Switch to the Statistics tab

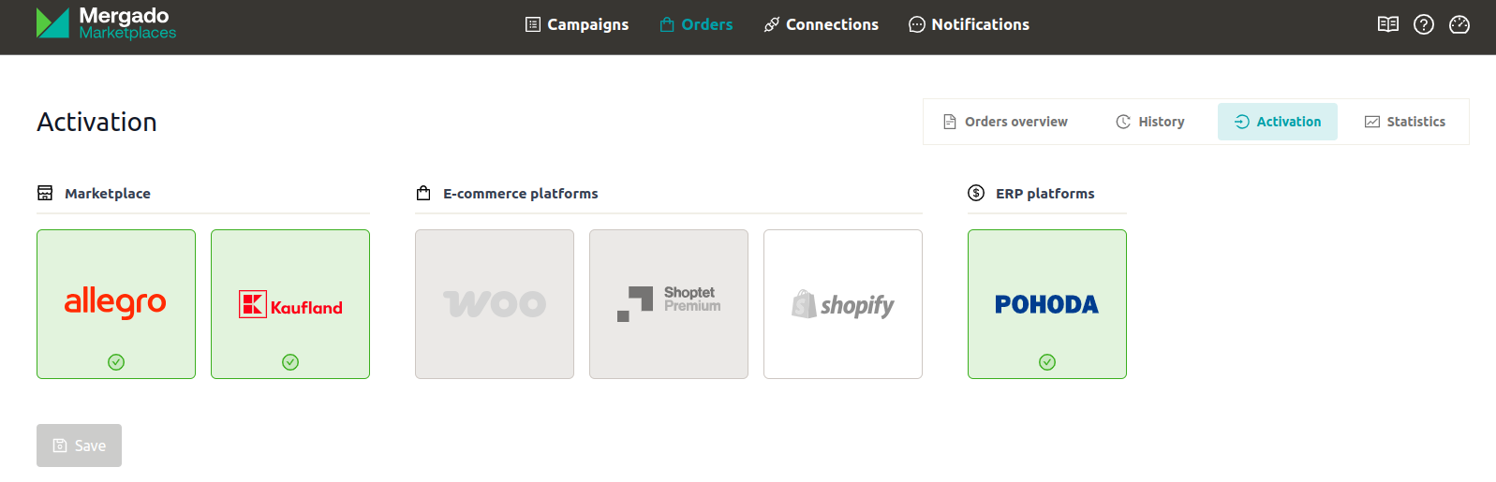pos(1404,122)
